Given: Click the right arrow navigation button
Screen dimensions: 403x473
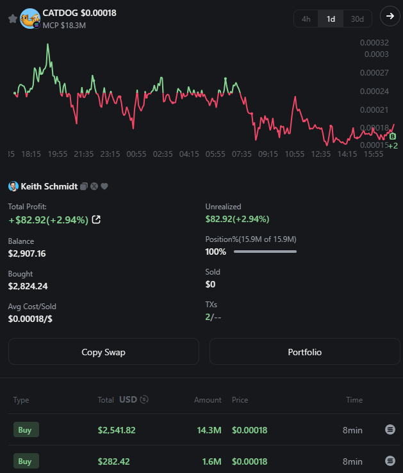Looking at the screenshot, I should click(x=390, y=16).
